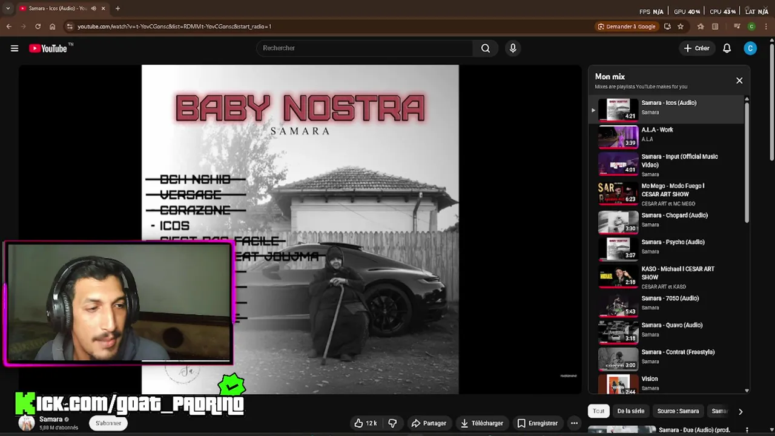
Task: Play A.L.A - Work from the mix
Action: tap(666, 137)
